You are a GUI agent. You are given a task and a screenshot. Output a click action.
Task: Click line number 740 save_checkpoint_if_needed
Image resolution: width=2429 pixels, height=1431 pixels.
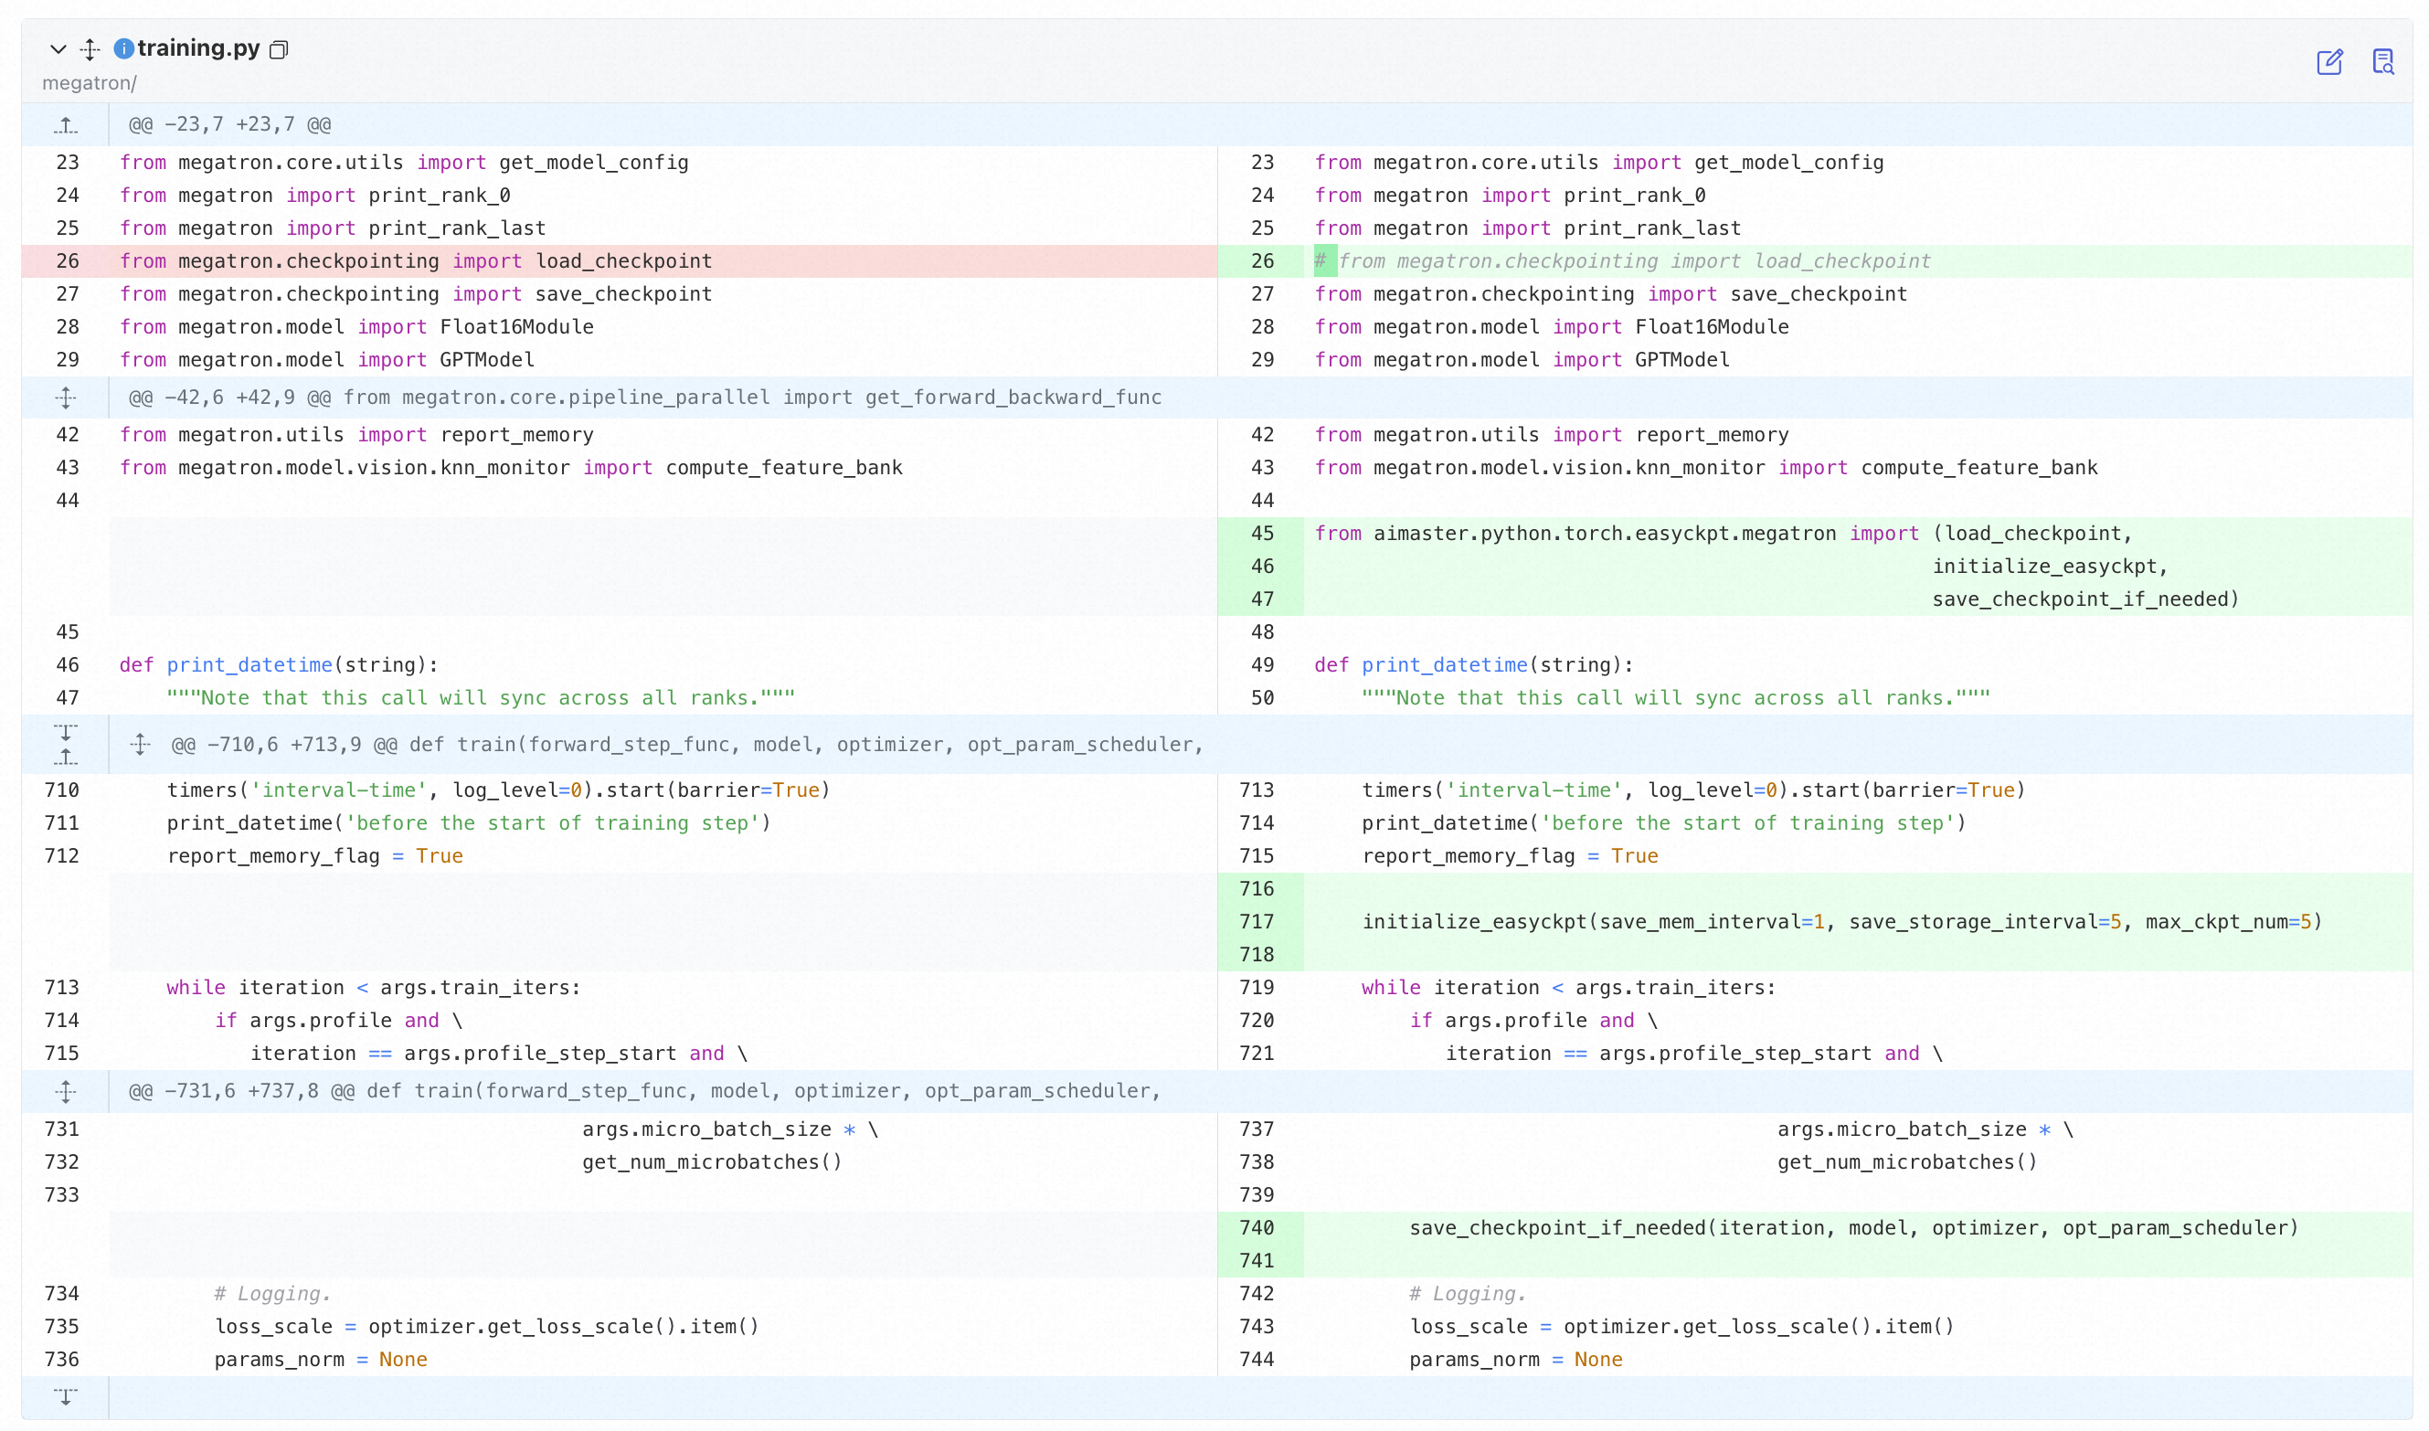tap(1256, 1227)
